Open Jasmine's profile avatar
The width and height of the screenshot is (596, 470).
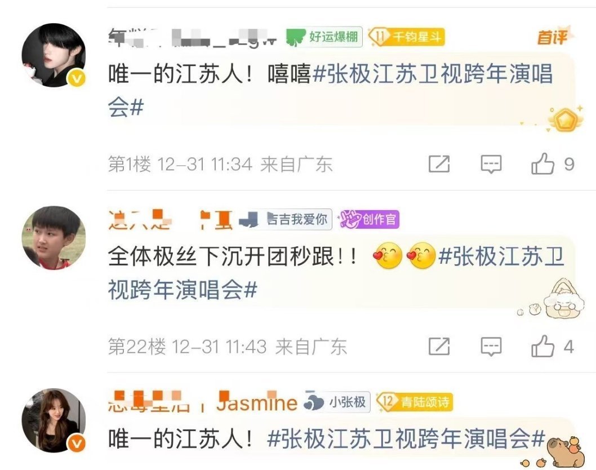pos(54,420)
